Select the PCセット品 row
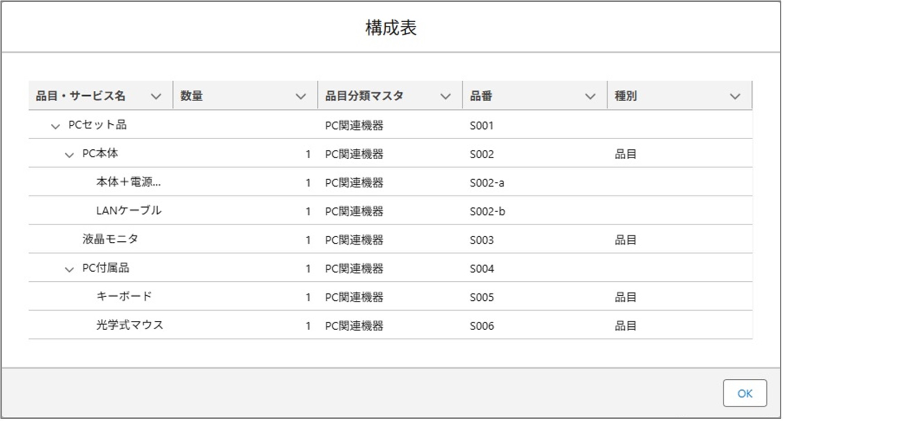 97,126
